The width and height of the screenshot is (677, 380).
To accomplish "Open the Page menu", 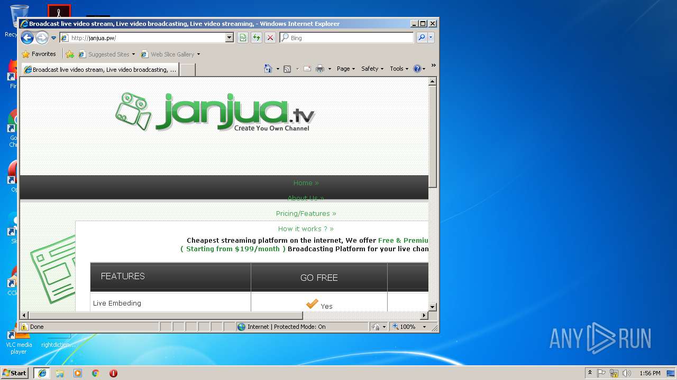I will [346, 69].
